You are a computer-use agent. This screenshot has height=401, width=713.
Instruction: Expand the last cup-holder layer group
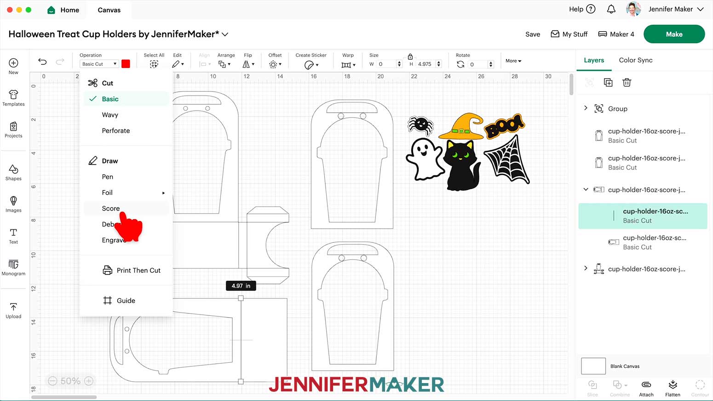[x=586, y=268]
